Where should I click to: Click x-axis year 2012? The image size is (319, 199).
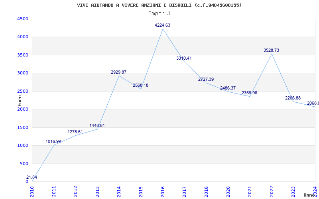[x=75, y=192]
